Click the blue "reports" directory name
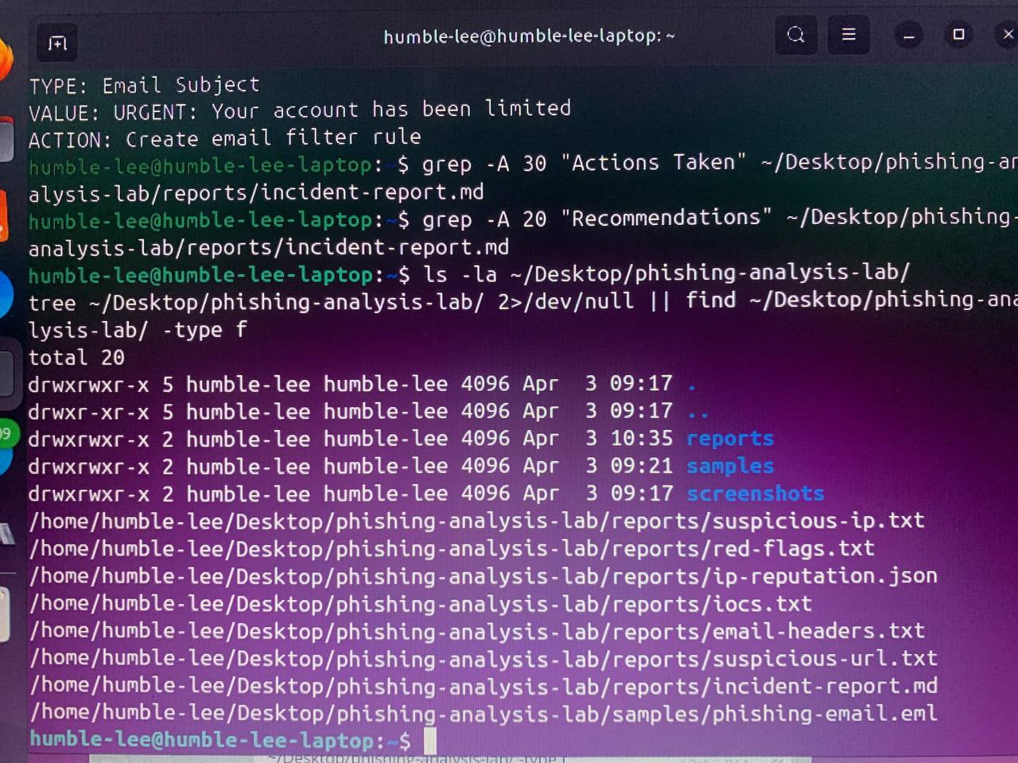This screenshot has width=1018, height=763. pyautogui.click(x=730, y=439)
